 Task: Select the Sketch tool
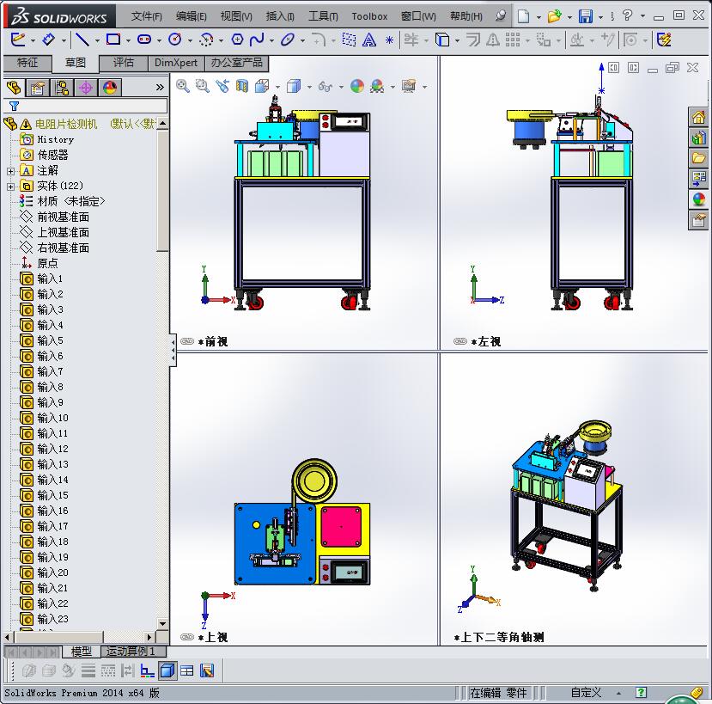[x=18, y=40]
